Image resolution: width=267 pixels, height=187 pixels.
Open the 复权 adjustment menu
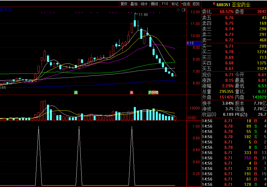[124, 4]
